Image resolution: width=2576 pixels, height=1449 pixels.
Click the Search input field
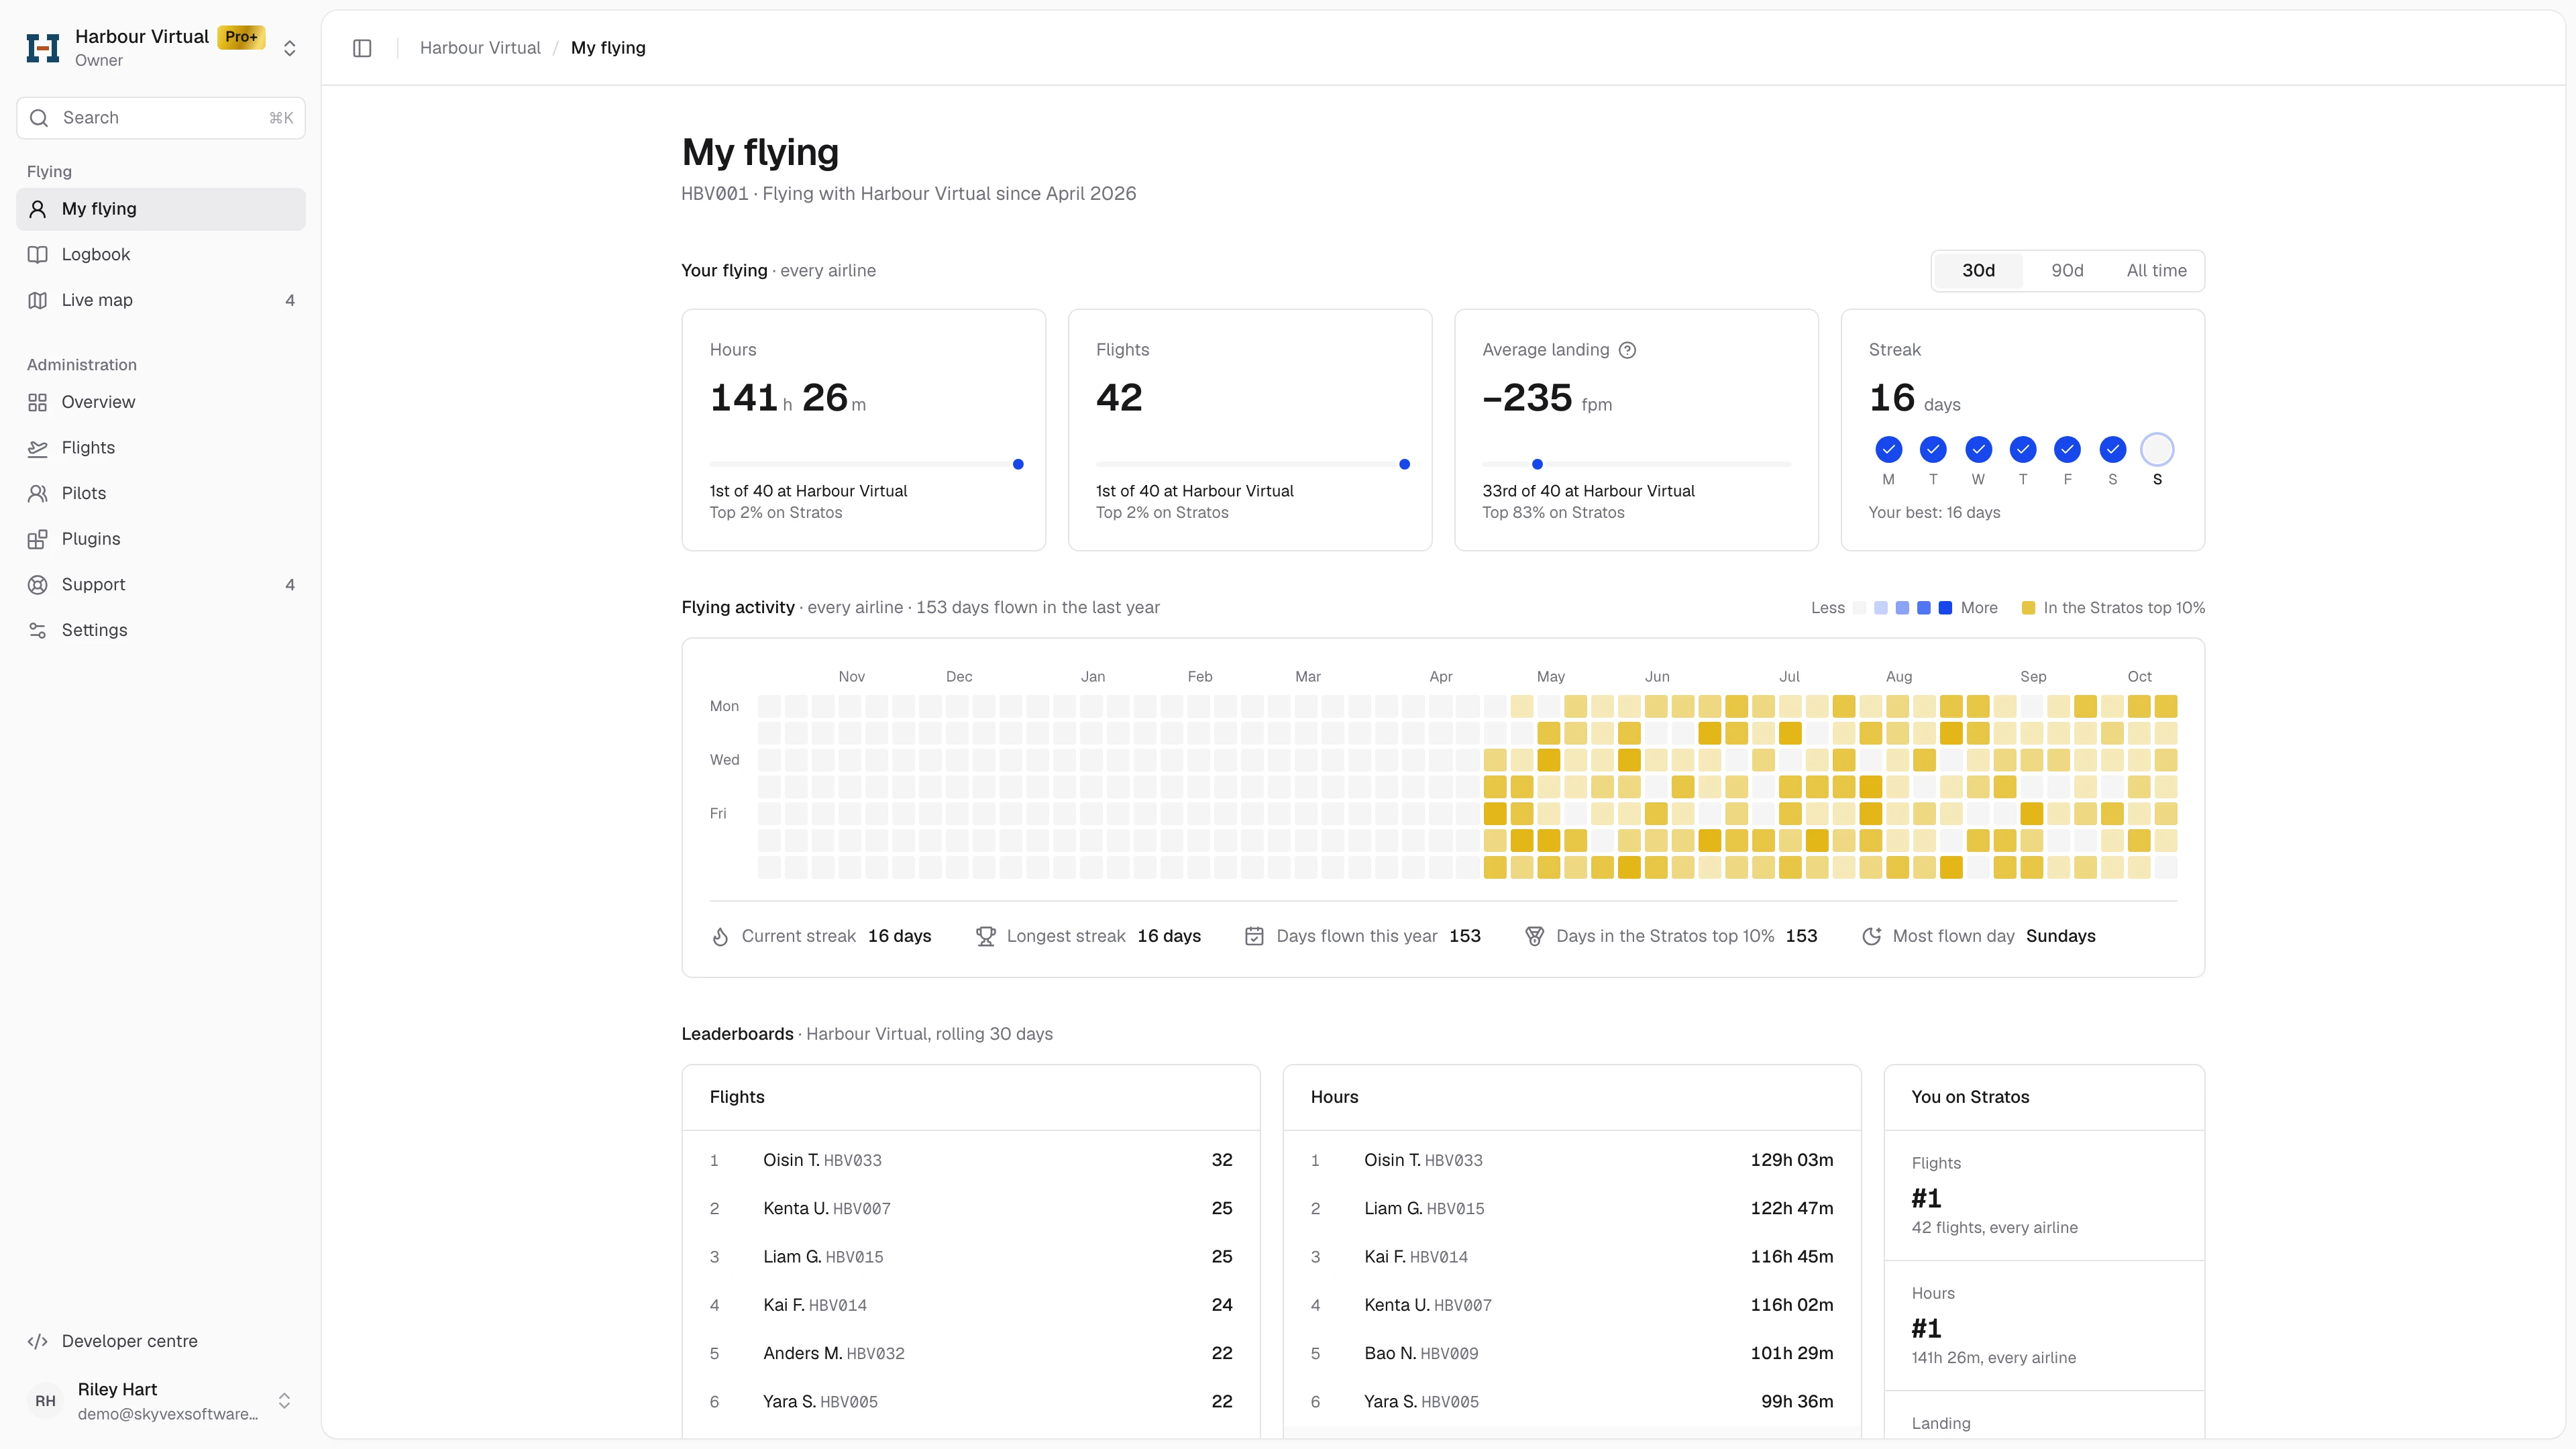[161, 118]
